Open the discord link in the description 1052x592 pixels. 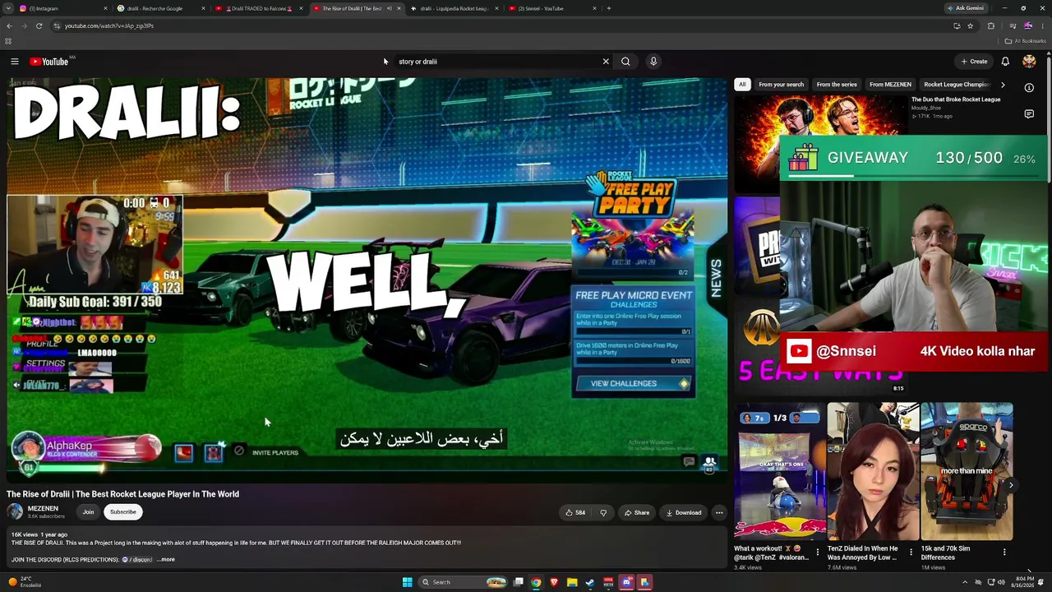coord(138,559)
